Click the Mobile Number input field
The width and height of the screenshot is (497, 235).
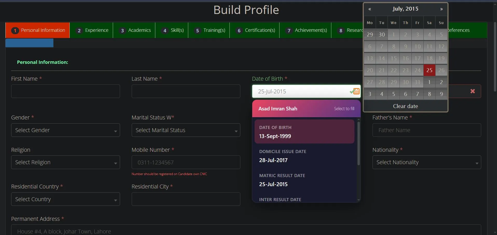pyautogui.click(x=186, y=162)
